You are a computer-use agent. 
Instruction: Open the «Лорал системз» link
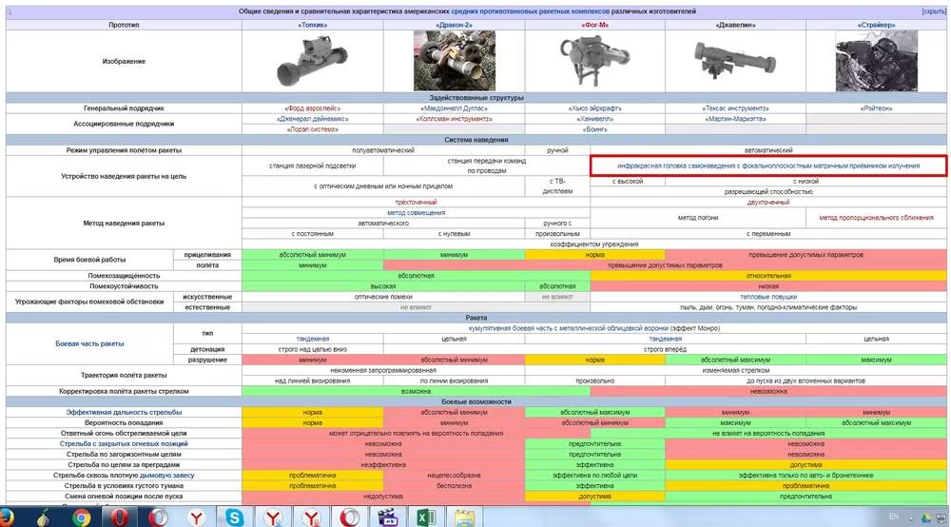point(312,129)
